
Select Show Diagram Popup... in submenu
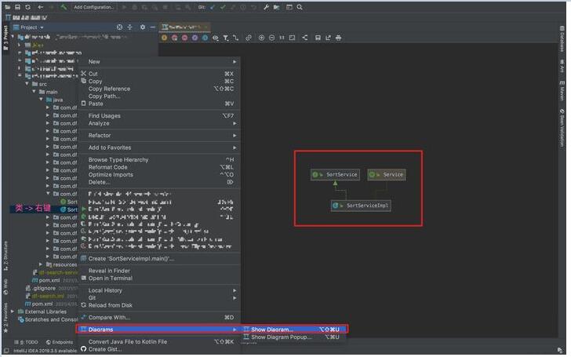pyautogui.click(x=293, y=337)
